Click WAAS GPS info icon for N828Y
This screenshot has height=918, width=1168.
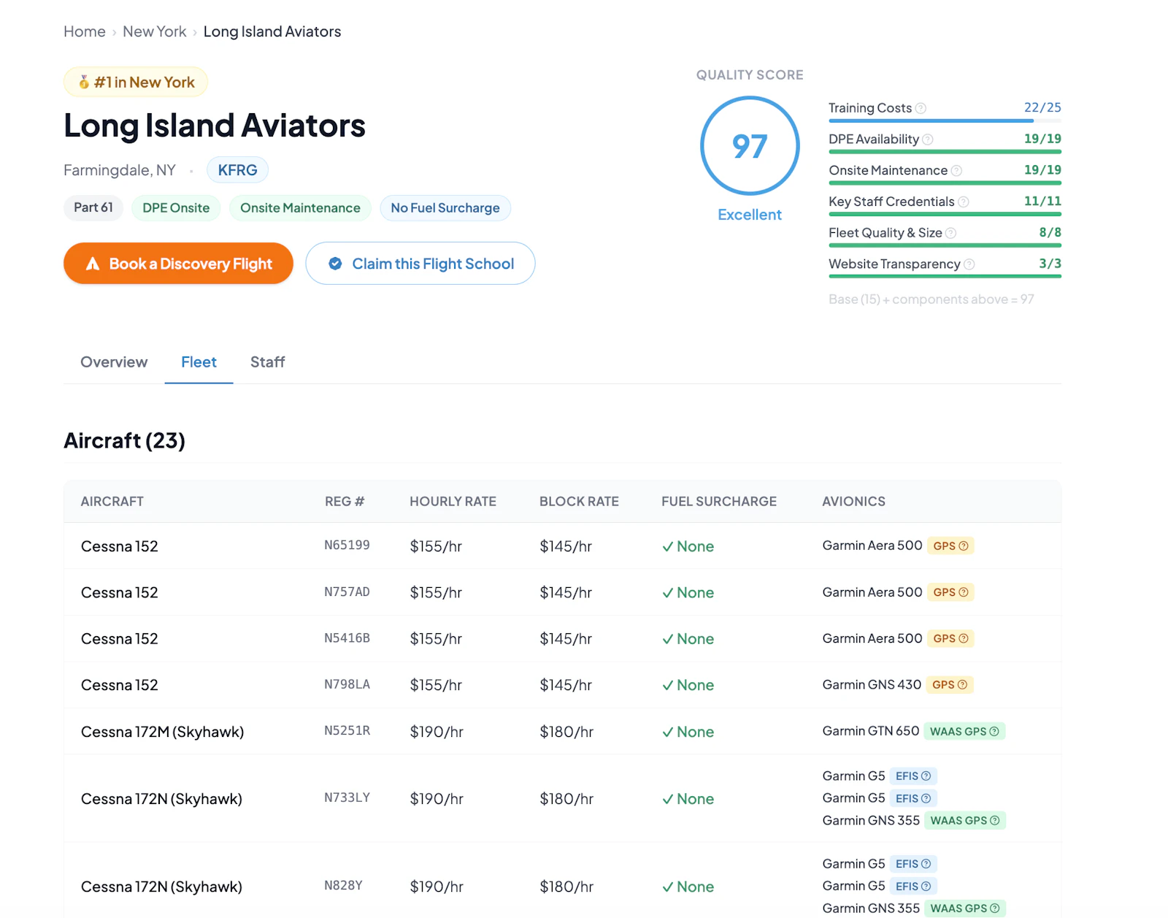point(994,909)
